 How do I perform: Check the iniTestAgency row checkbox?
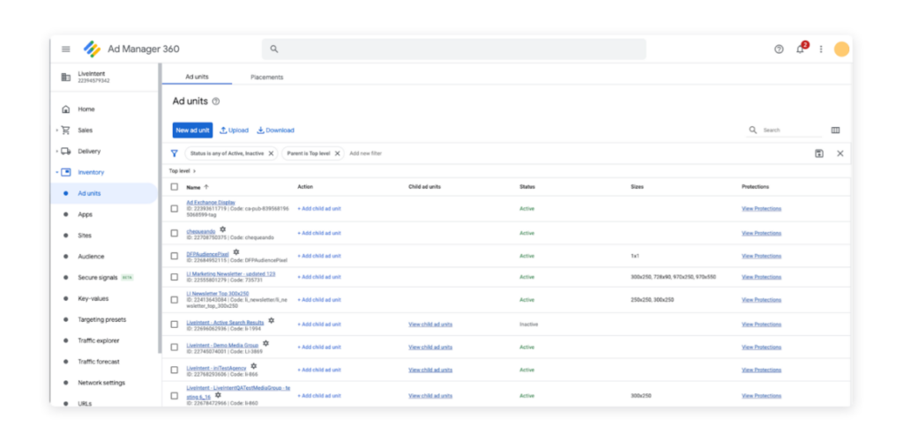(175, 370)
